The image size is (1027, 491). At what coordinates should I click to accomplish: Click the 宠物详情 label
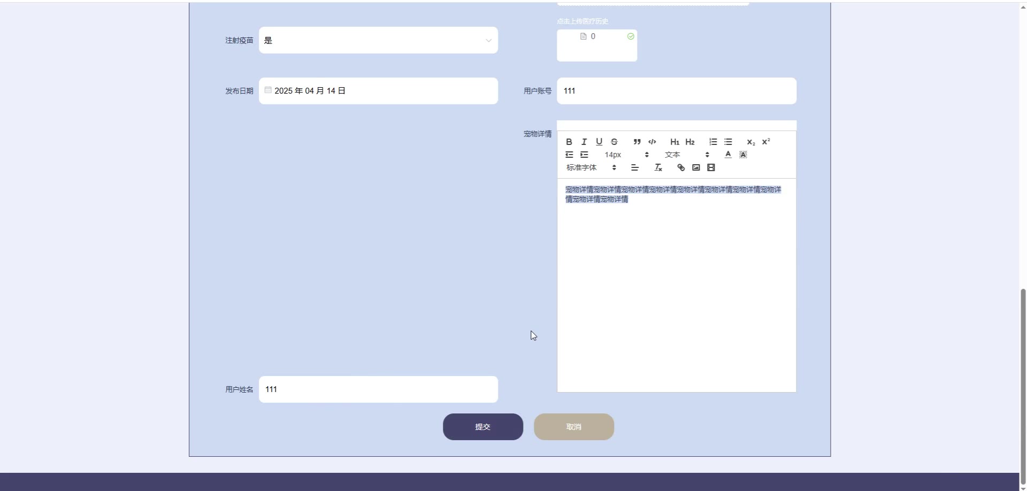pos(538,134)
